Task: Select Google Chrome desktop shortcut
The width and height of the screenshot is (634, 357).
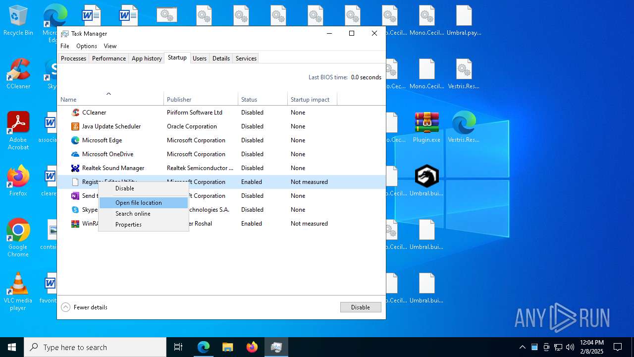Action: point(18,238)
